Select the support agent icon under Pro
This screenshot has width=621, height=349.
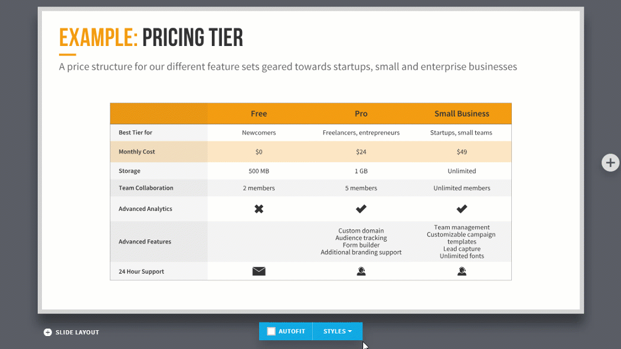click(x=361, y=271)
